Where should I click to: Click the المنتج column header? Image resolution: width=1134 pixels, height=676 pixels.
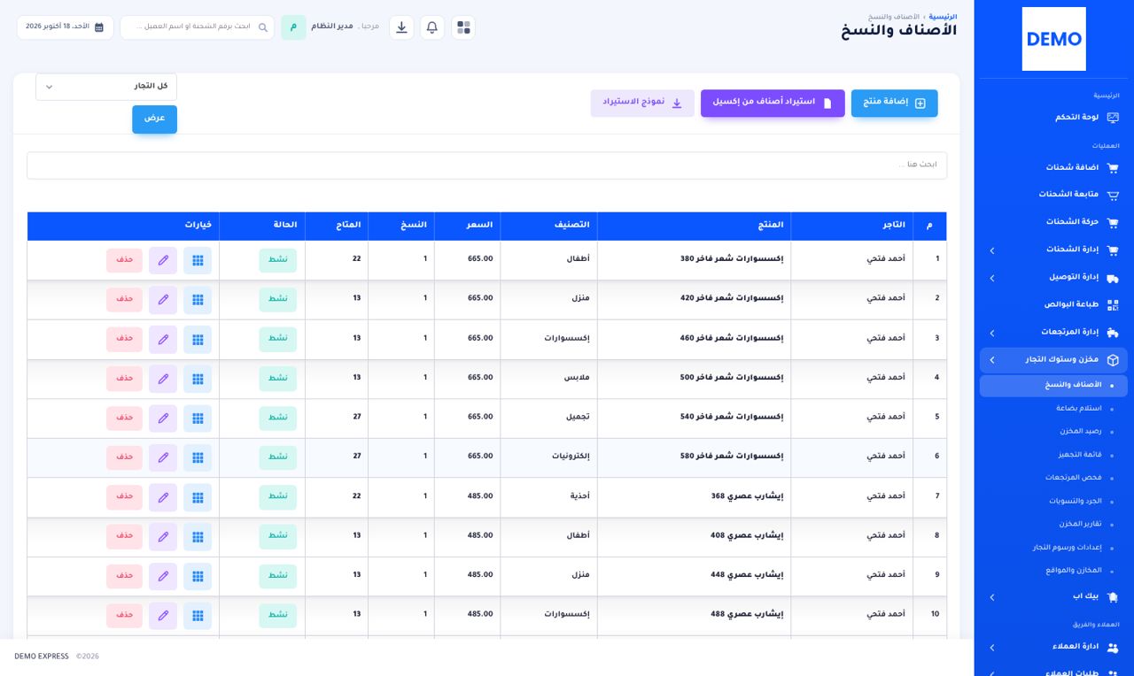pos(694,226)
